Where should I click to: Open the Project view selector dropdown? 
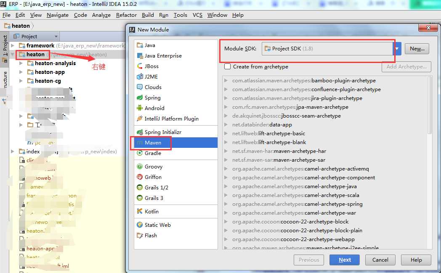click(x=56, y=37)
